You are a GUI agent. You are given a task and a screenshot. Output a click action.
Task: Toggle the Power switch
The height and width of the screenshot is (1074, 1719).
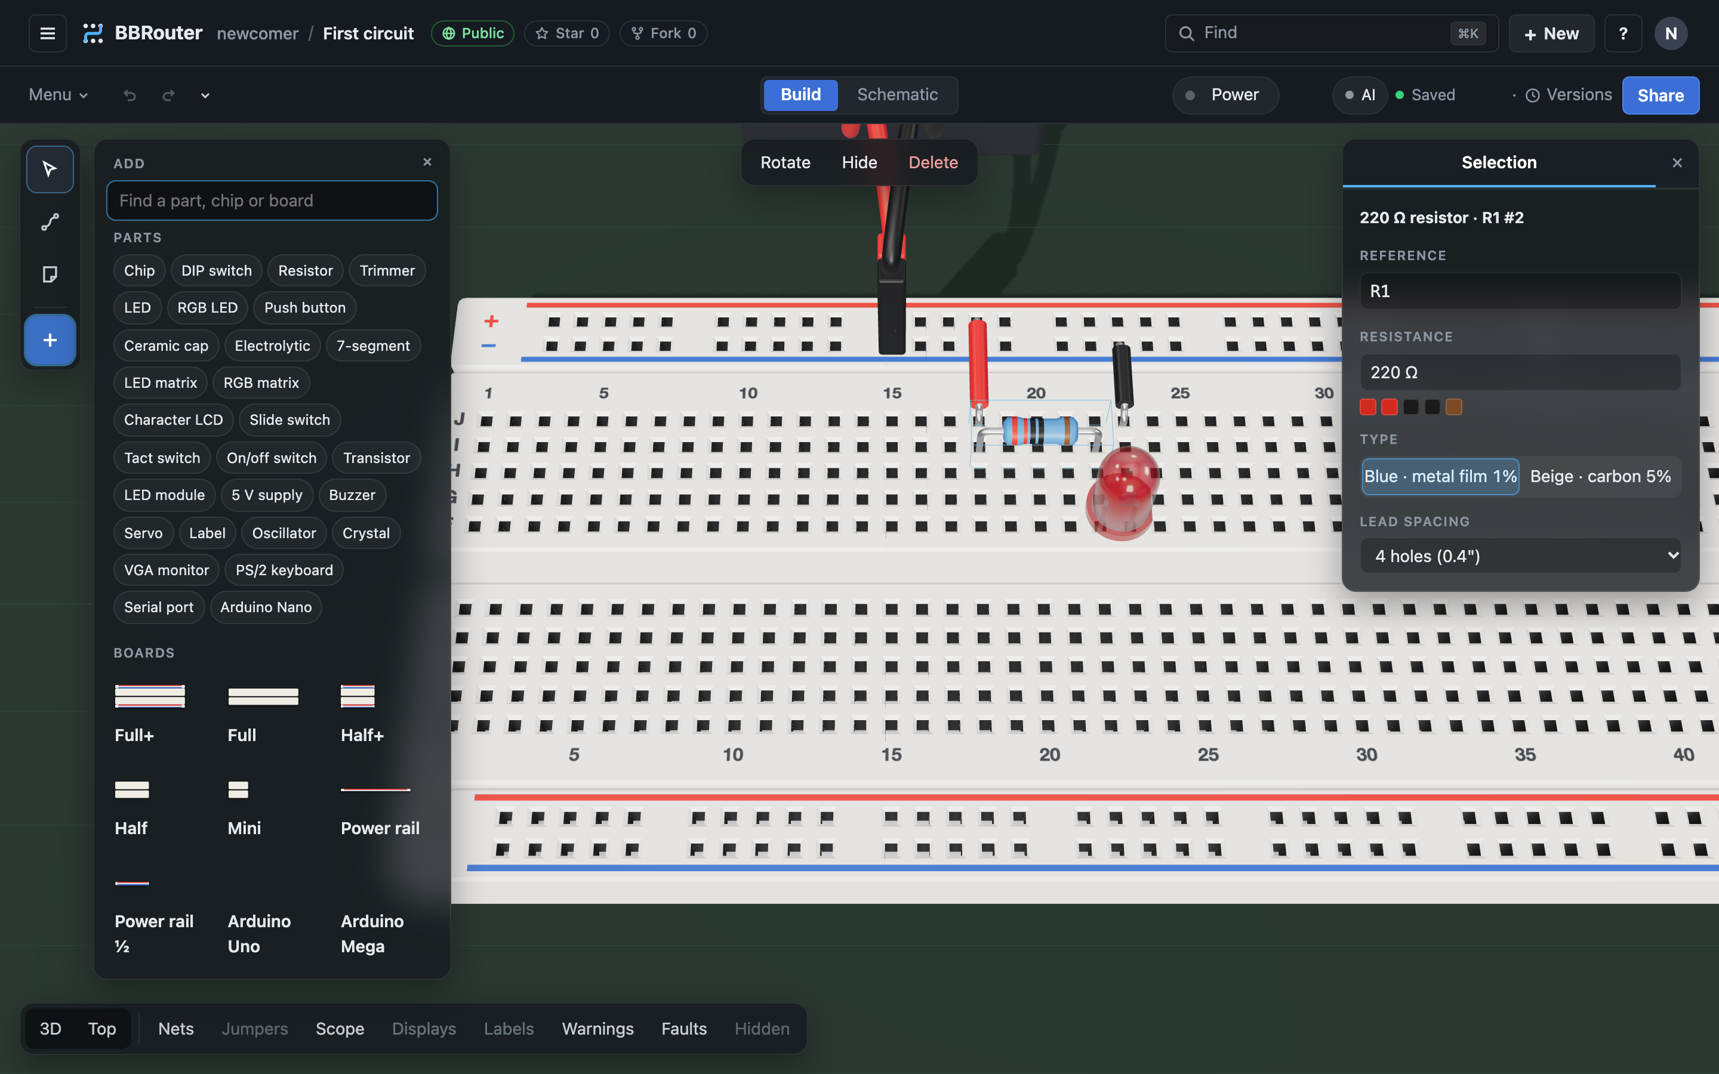coord(1225,95)
